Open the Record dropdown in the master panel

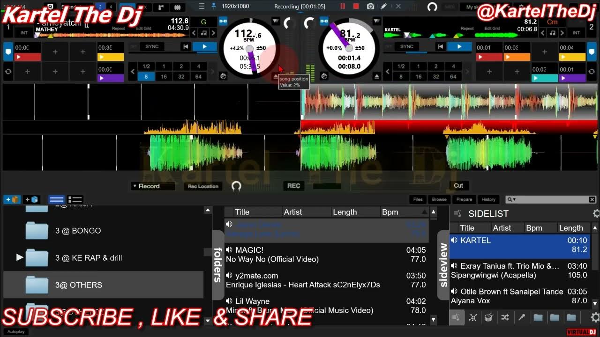point(153,186)
